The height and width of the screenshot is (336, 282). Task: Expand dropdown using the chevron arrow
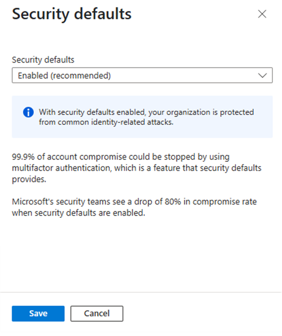point(263,76)
